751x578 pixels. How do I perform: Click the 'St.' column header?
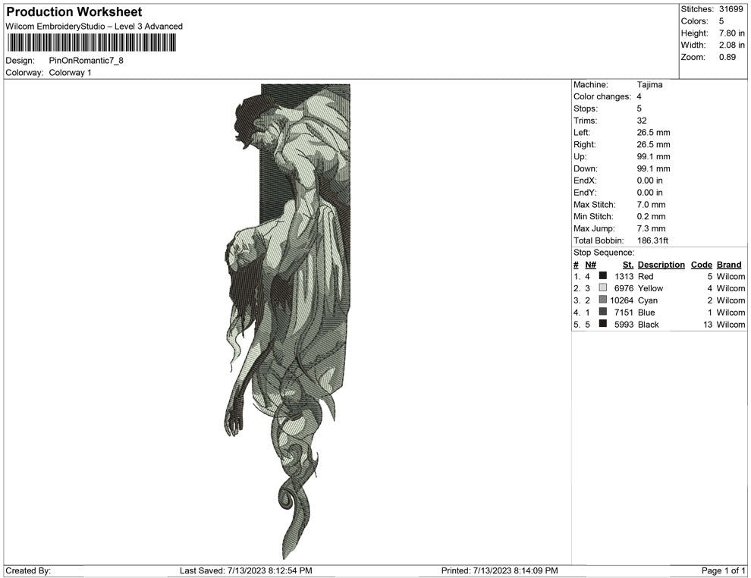(628, 265)
